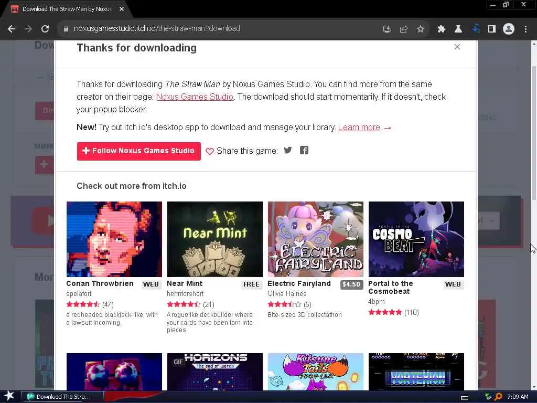
Task: Open the bottom-row thumbnail with two spheres
Action: [114, 372]
